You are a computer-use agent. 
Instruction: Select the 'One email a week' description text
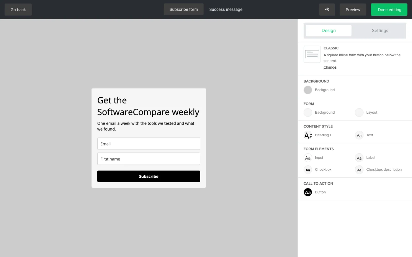point(146,126)
